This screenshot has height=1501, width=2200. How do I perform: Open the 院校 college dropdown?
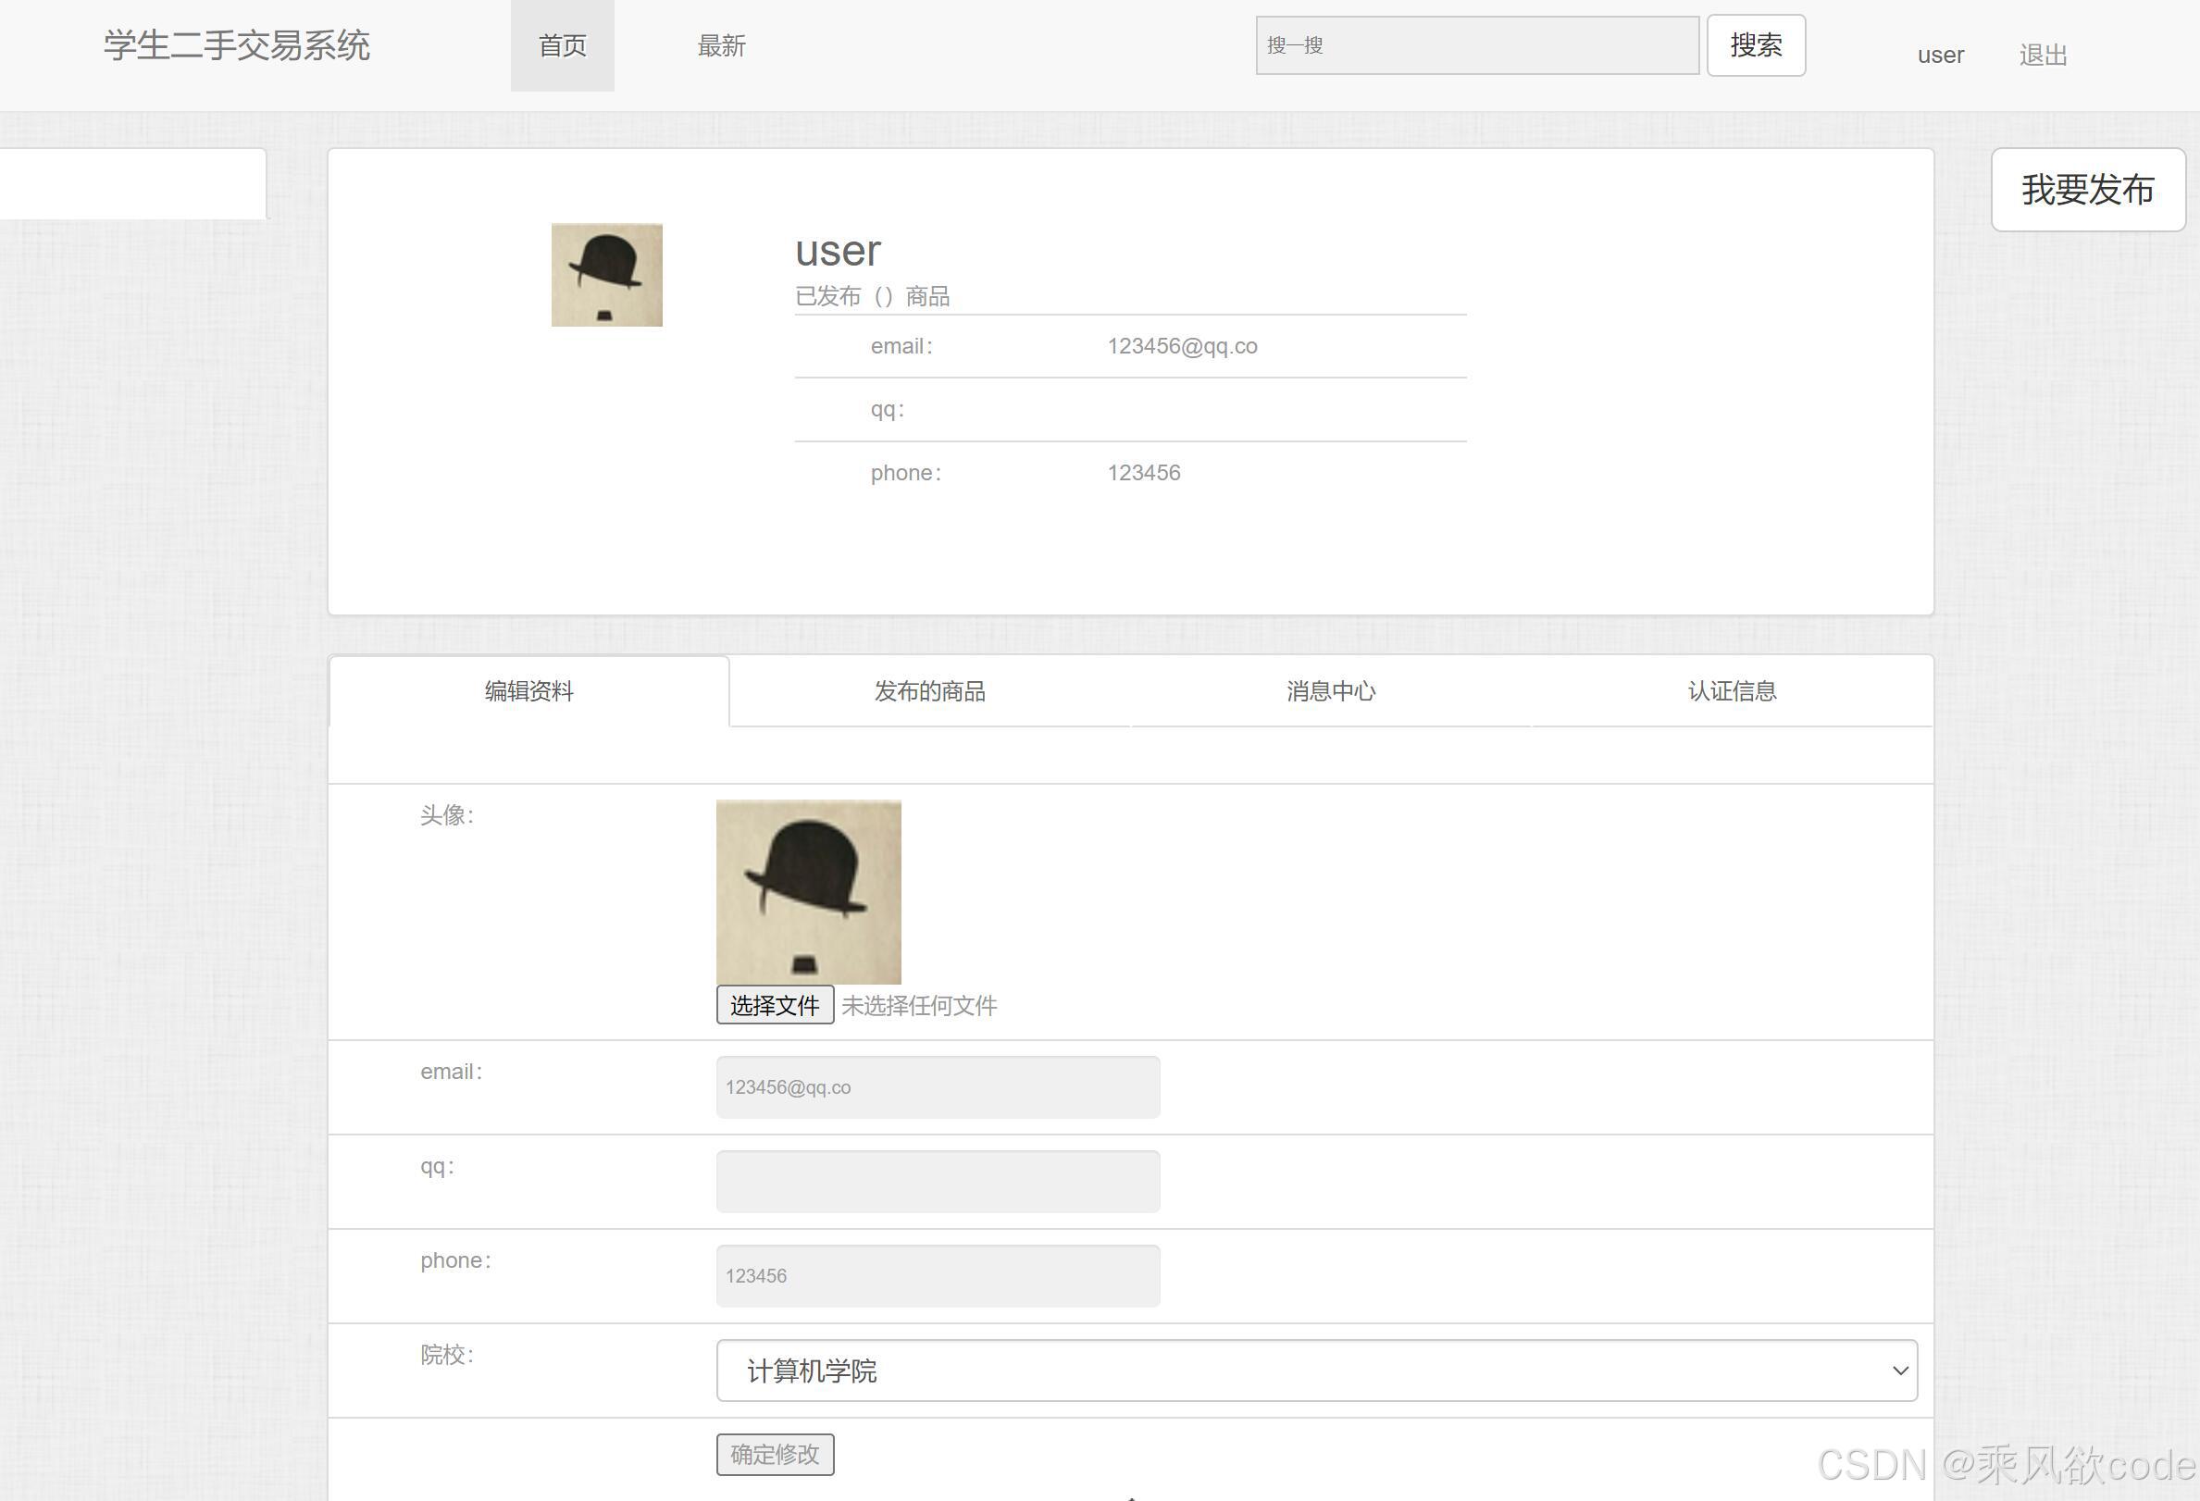pos(1316,1370)
